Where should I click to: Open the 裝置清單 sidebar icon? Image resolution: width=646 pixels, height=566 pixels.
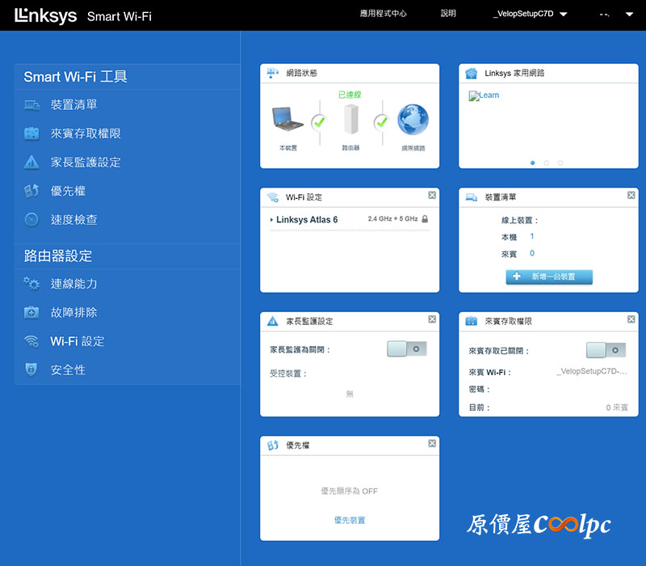tap(31, 105)
